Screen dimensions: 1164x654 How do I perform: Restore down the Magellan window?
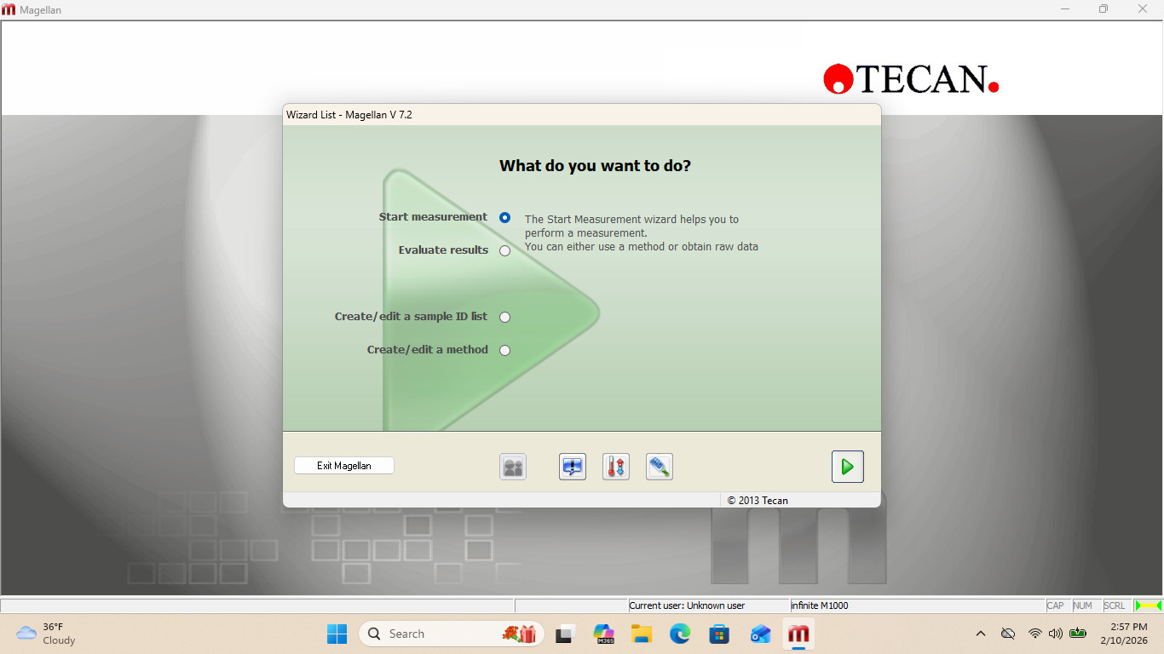tap(1103, 9)
